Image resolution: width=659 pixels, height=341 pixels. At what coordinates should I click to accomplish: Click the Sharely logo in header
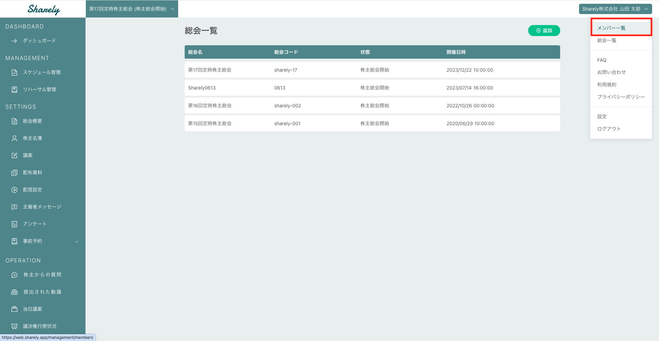(44, 9)
